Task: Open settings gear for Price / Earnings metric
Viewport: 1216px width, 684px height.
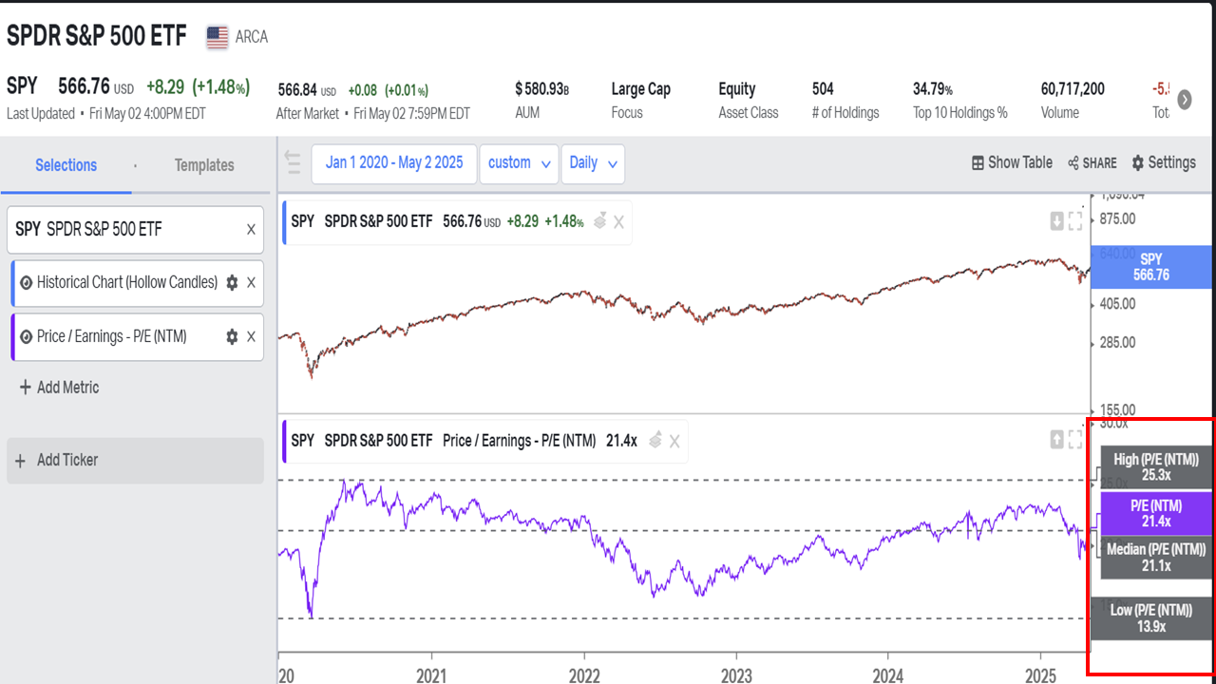Action: [x=232, y=336]
